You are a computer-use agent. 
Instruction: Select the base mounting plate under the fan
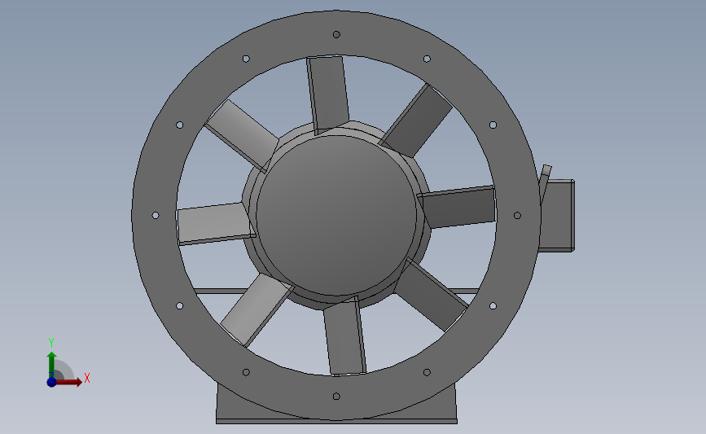click(336, 422)
